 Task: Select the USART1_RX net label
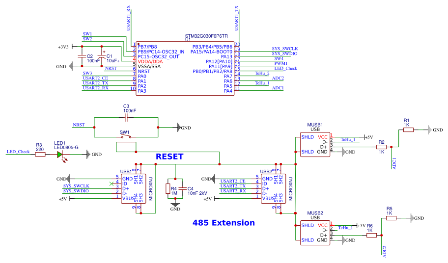click(x=128, y=18)
